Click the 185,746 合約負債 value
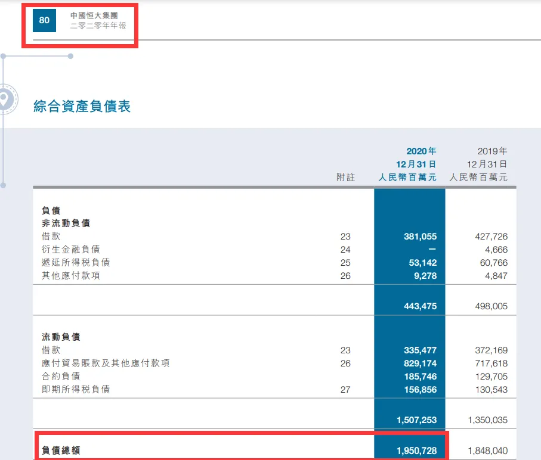This screenshot has height=460, width=541. pyautogui.click(x=420, y=377)
